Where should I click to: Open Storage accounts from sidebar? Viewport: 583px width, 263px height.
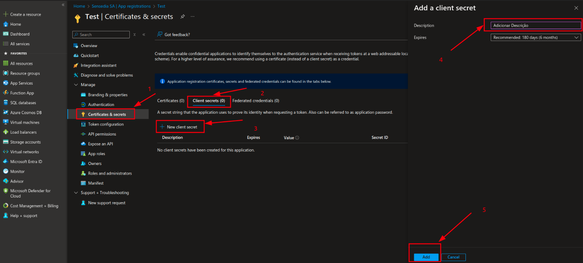click(x=25, y=142)
